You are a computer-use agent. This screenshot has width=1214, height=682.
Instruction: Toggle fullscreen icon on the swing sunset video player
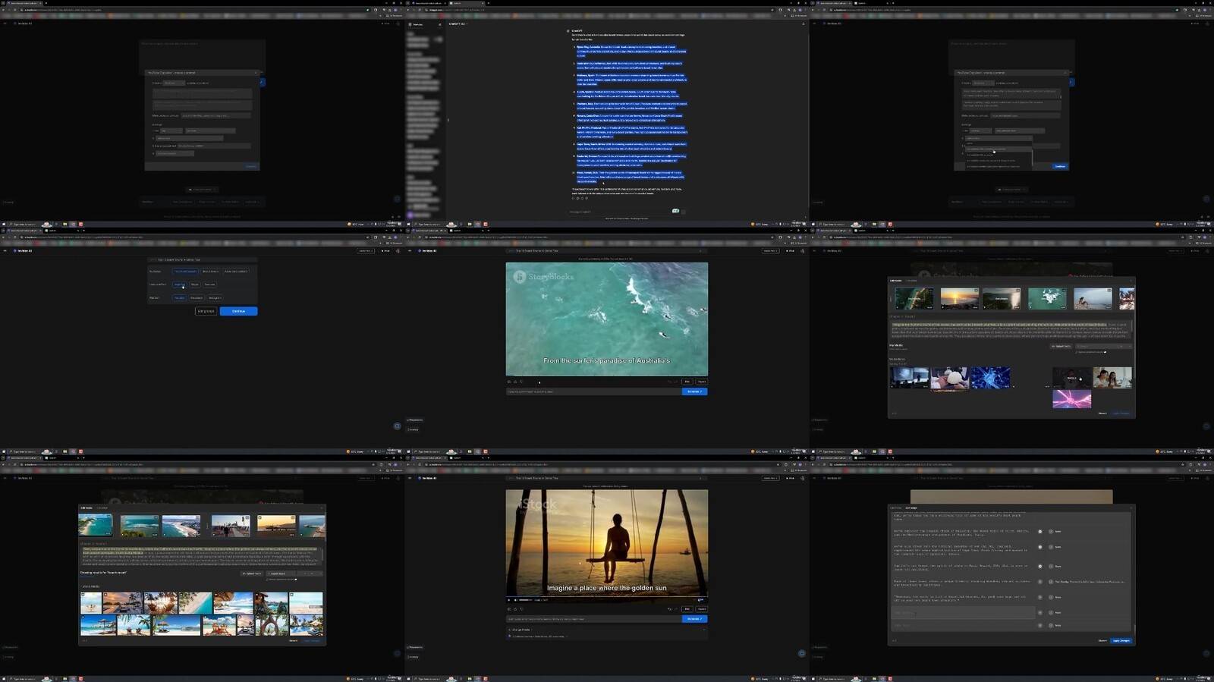pos(702,599)
